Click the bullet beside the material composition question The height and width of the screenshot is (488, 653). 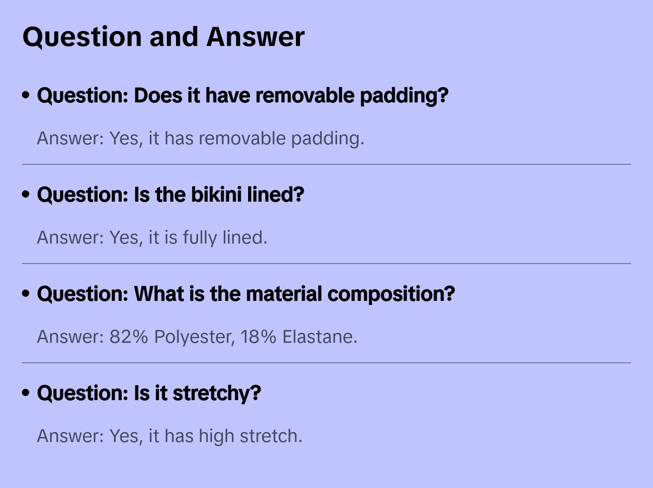coord(26,294)
